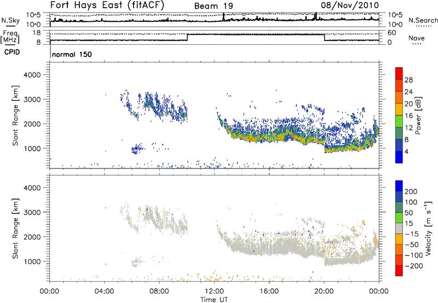The width and height of the screenshot is (438, 303).
Task: Click the 'normal 150' CPID text
Action: (72, 54)
